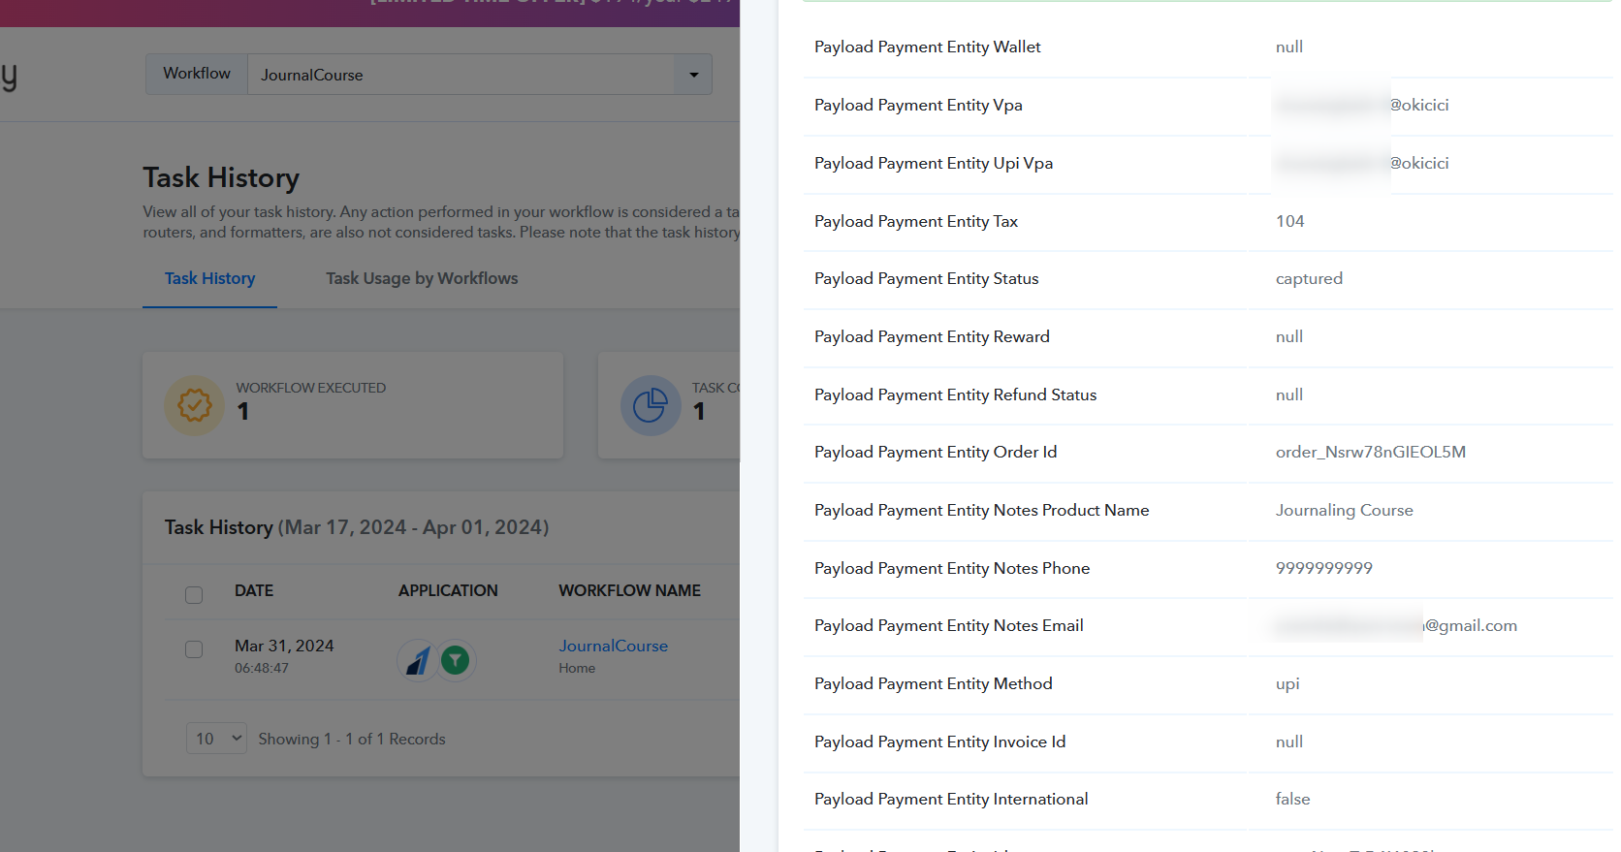Viewport: 1621px width, 852px height.
Task: Click the APPLICATION column header
Action: click(x=448, y=590)
